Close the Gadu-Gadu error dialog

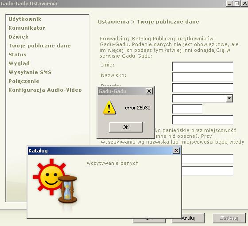149,91
